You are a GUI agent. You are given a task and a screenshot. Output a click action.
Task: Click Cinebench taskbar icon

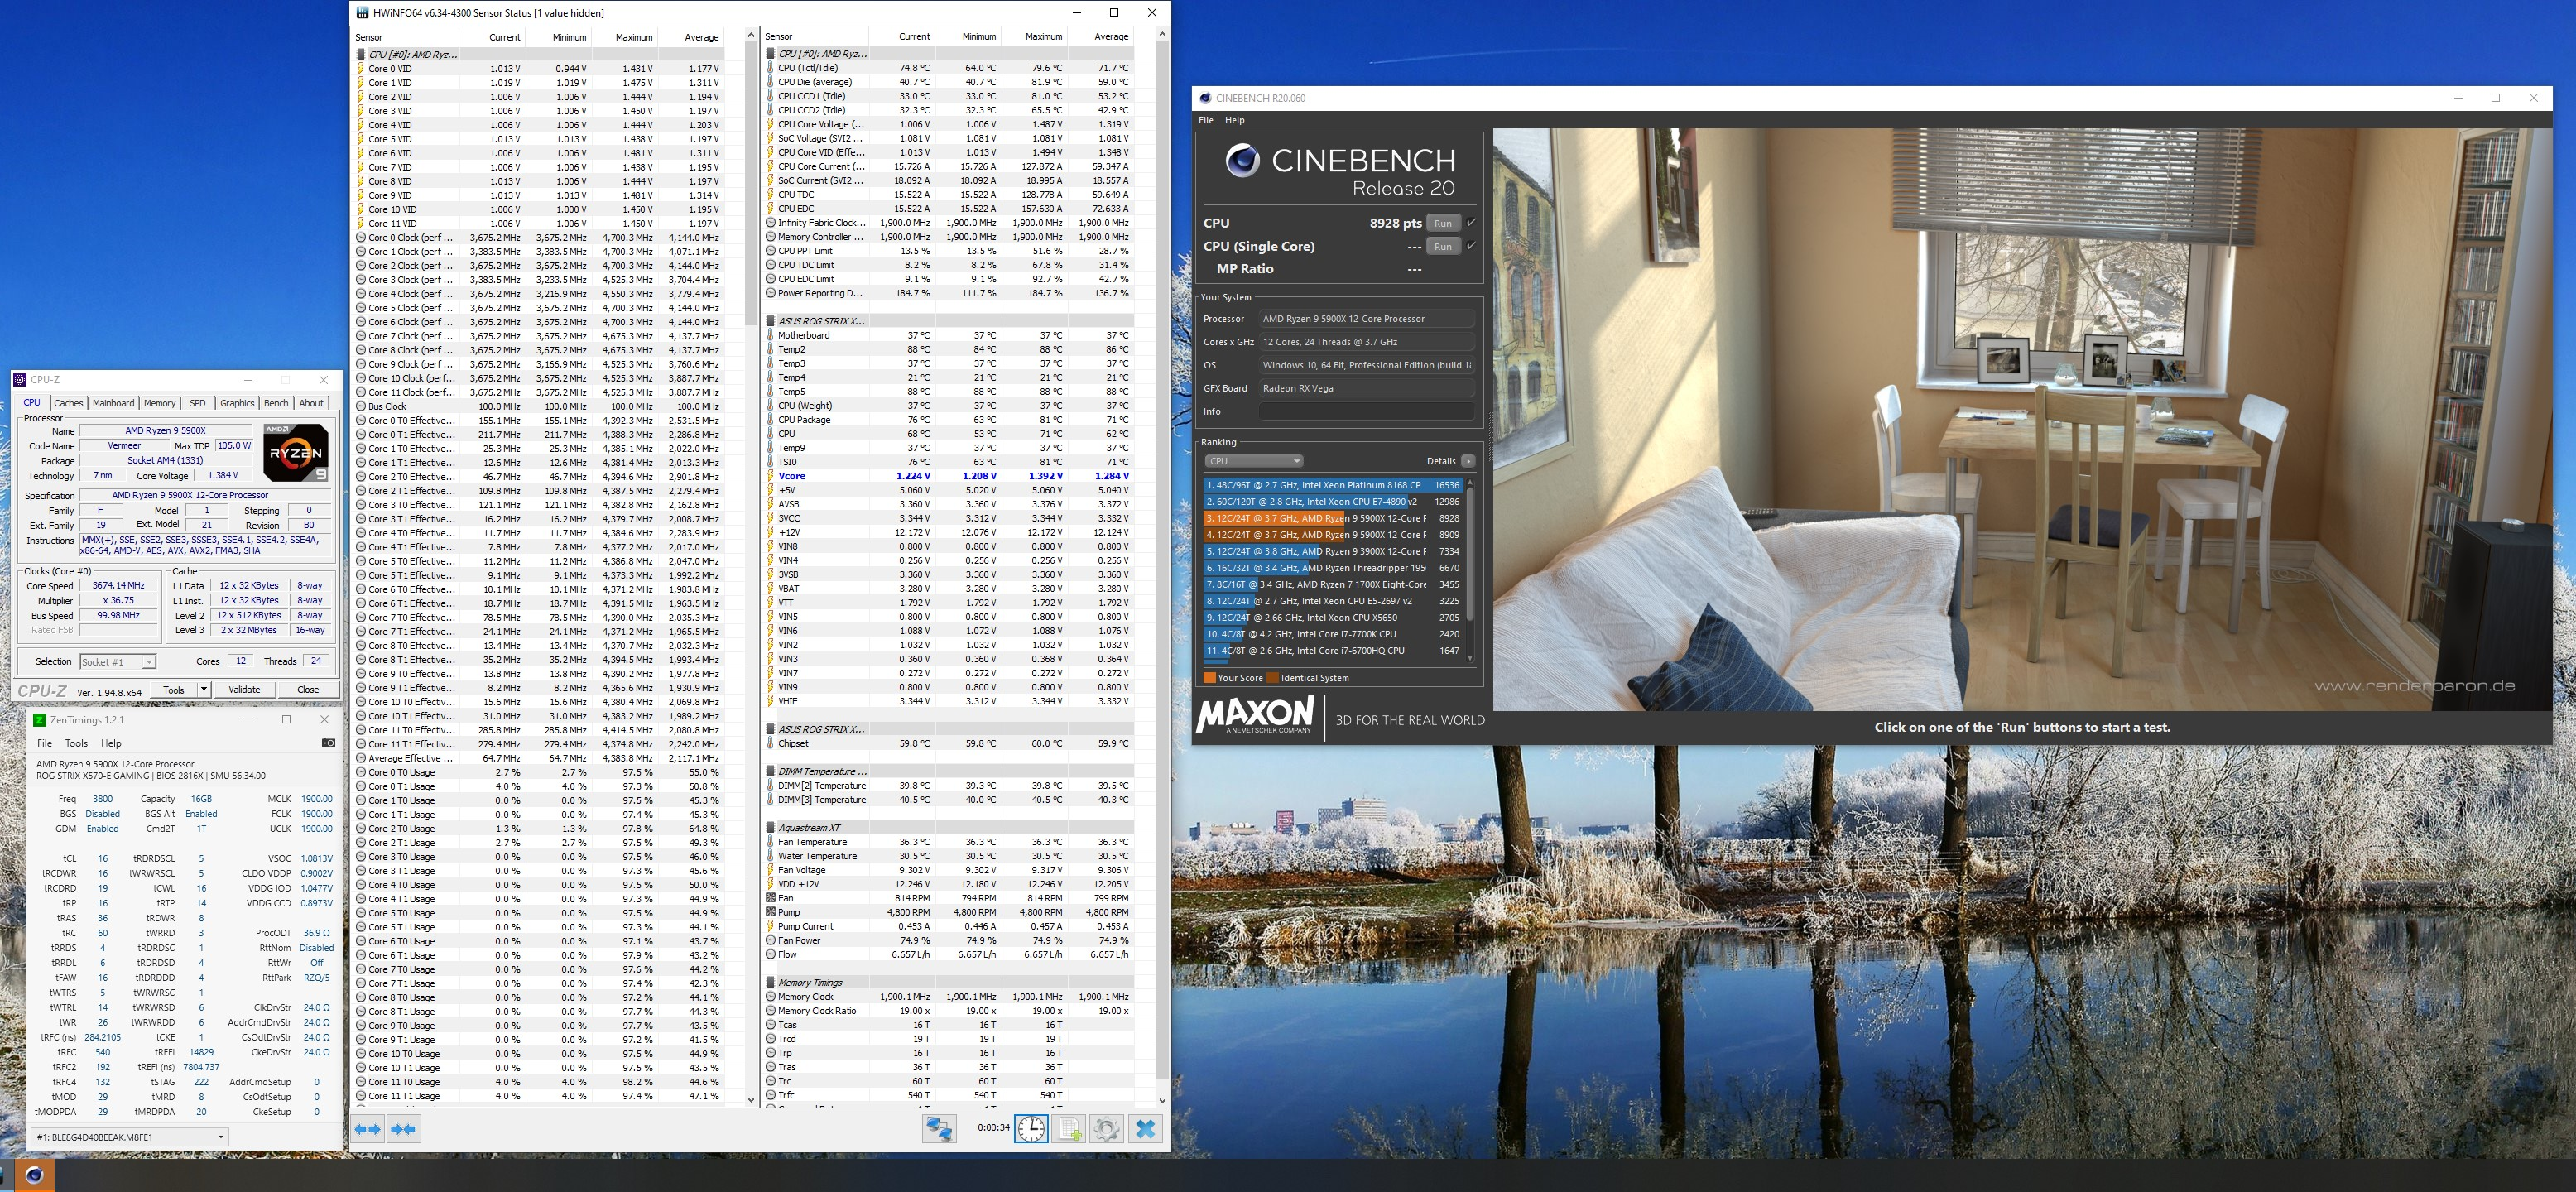(x=34, y=1175)
